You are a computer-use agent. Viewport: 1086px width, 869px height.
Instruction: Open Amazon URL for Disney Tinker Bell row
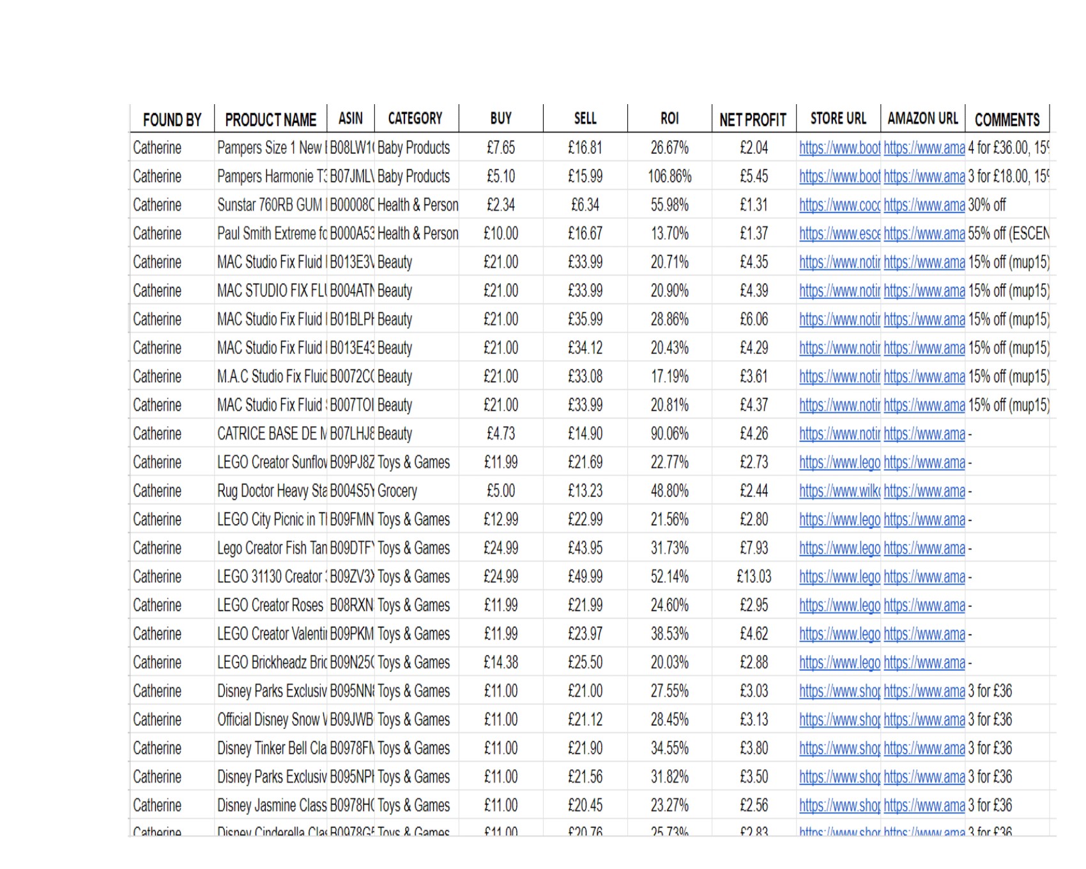coord(924,748)
